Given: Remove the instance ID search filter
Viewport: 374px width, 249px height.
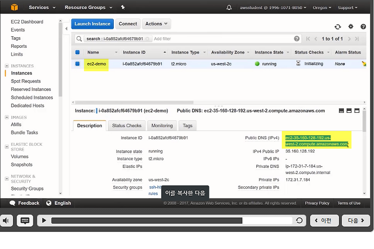Looking at the screenshot, I should tap(148, 39).
